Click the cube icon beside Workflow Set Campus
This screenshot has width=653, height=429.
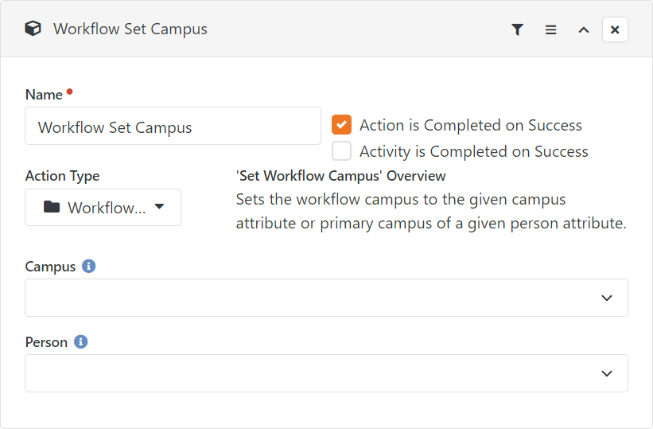point(33,29)
